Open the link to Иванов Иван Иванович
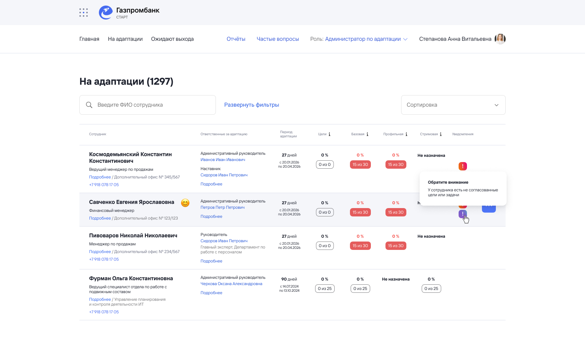This screenshot has width=585, height=344. tap(223, 160)
